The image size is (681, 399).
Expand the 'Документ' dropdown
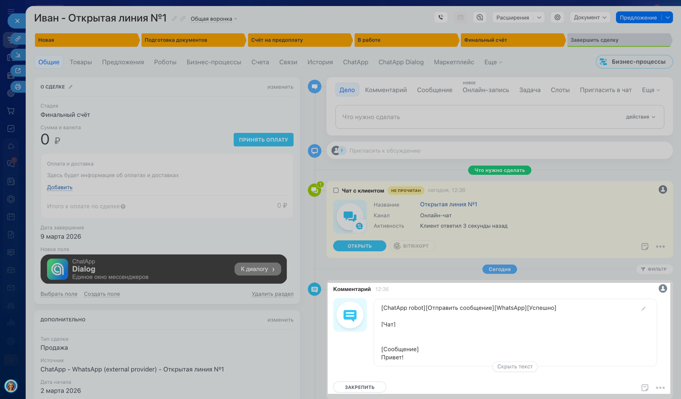[590, 18]
